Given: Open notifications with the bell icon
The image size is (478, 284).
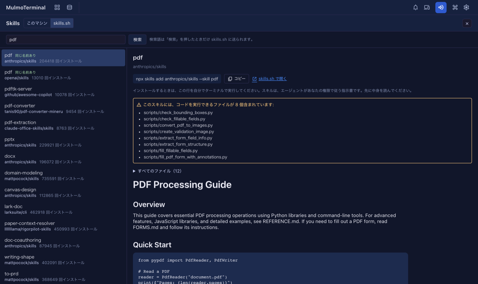Looking at the screenshot, I should click(416, 8).
